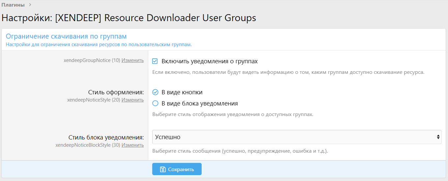Click the chevron arrow after Плагины breadcrumb
The height and width of the screenshot is (181, 448).
click(x=30, y=5)
